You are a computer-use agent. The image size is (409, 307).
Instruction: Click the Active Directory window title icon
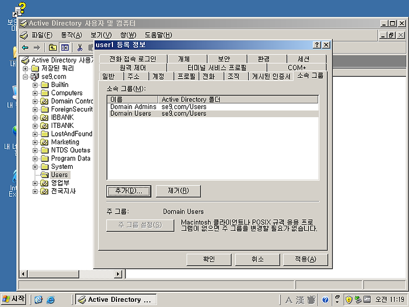pos(24,23)
